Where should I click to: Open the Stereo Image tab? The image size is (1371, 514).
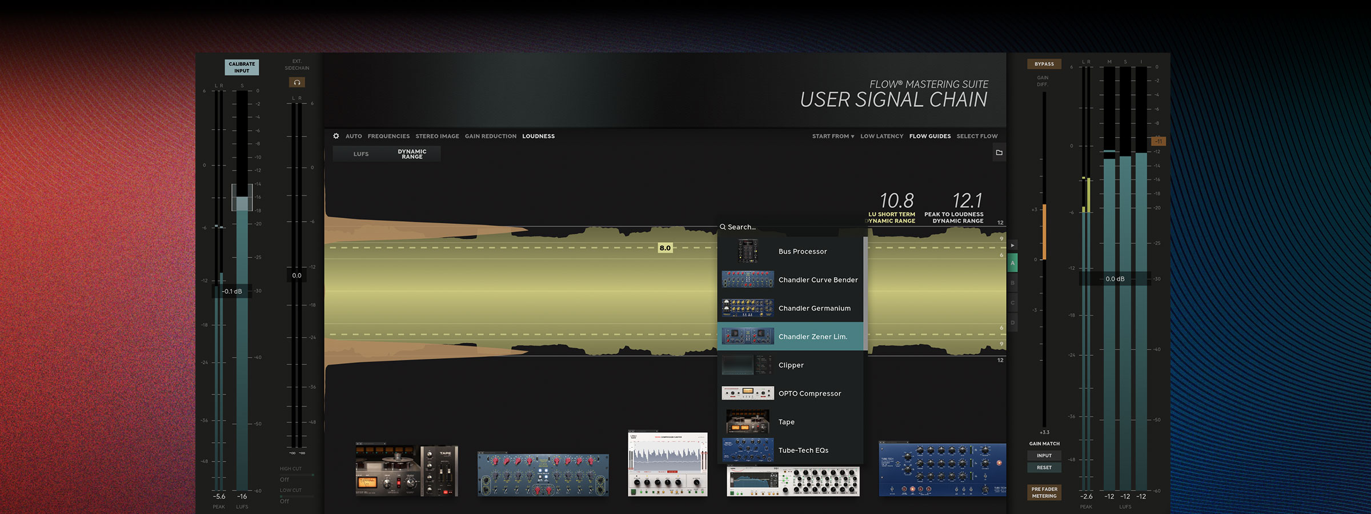pos(437,136)
